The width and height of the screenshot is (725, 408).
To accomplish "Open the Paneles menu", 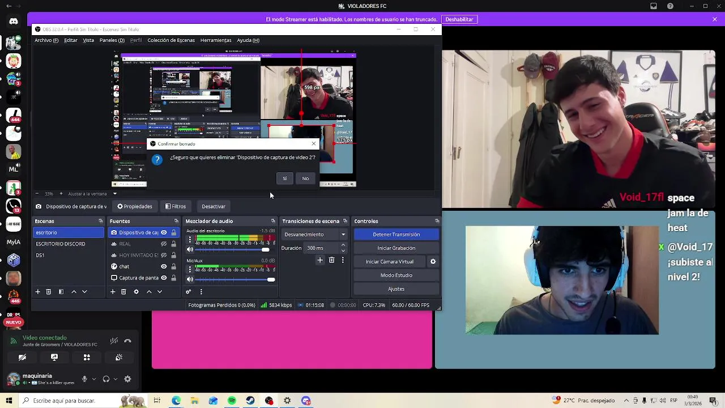I will 112,40.
